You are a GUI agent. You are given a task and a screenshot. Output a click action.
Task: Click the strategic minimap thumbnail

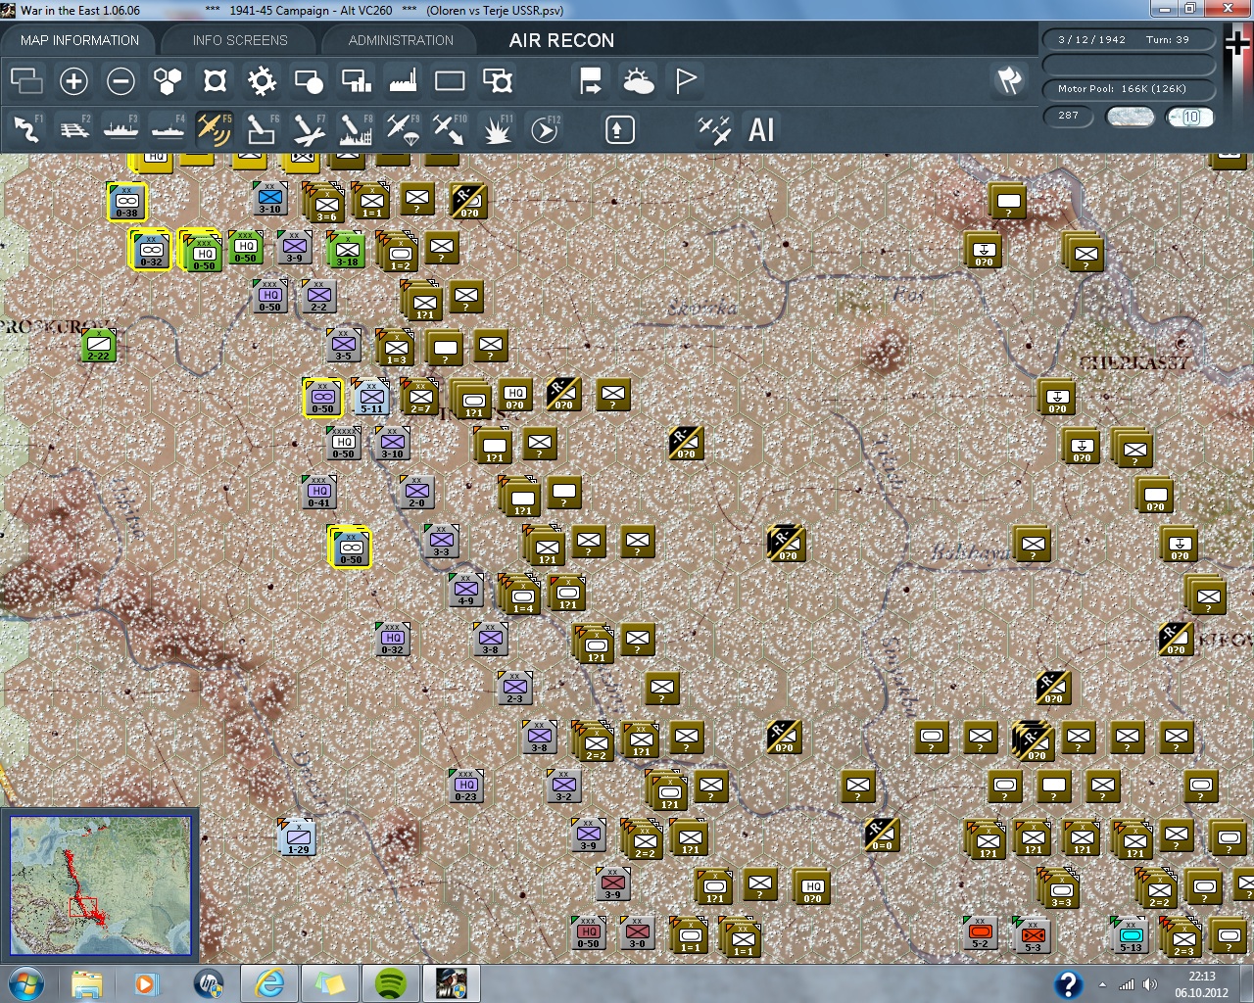click(x=100, y=885)
